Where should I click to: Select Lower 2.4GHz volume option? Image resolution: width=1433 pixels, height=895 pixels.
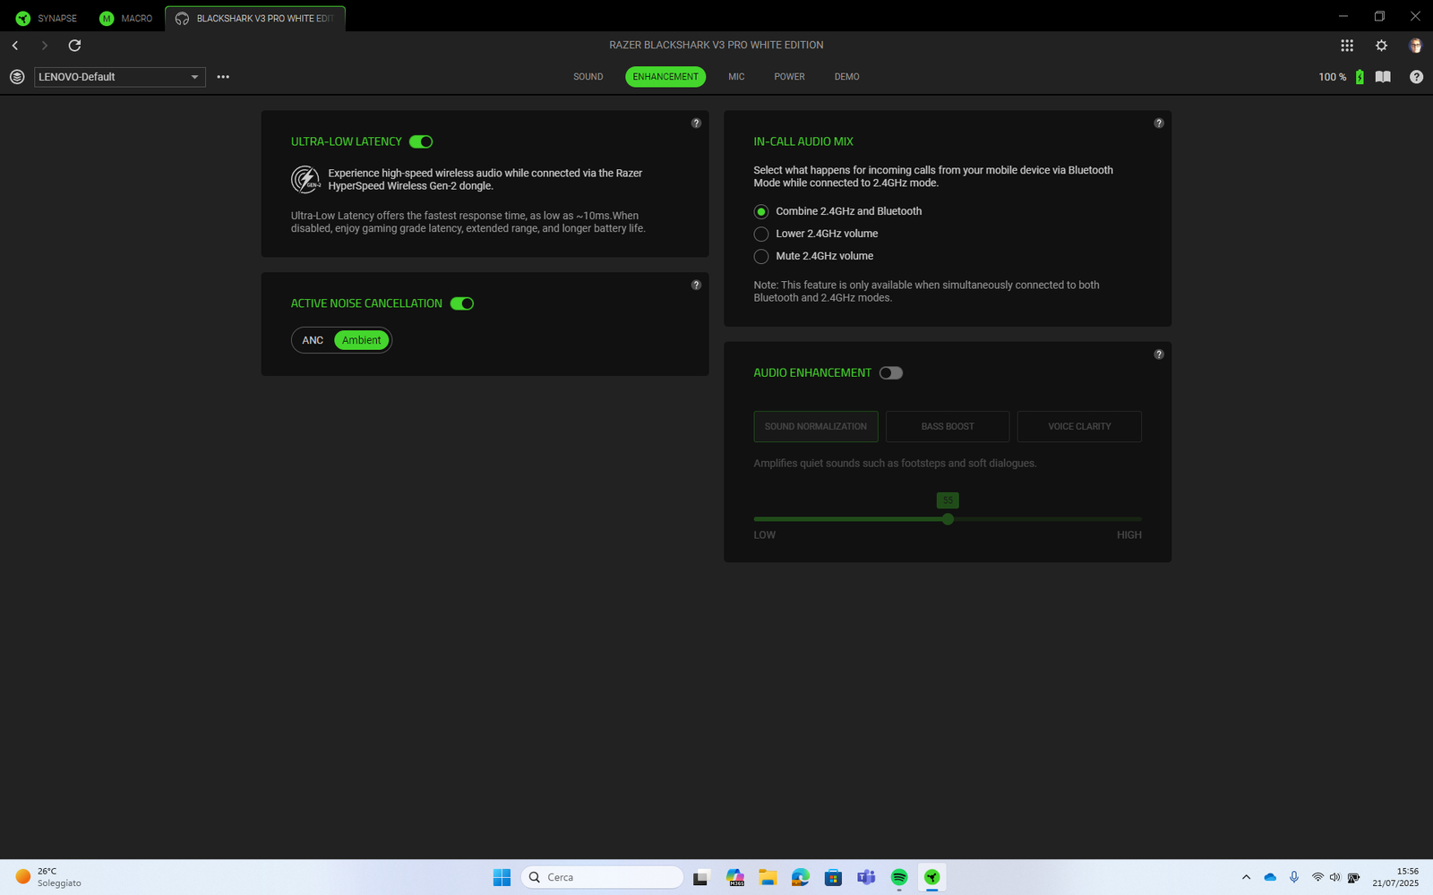[761, 234]
